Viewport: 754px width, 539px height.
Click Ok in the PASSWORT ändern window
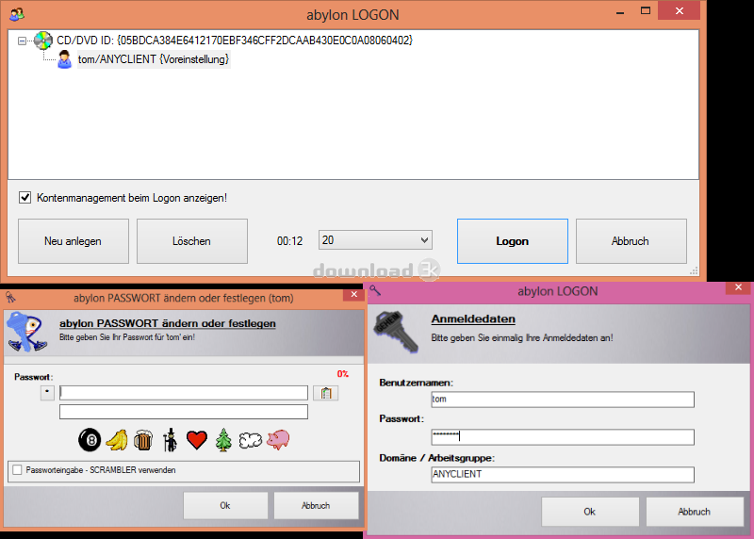[x=225, y=505]
